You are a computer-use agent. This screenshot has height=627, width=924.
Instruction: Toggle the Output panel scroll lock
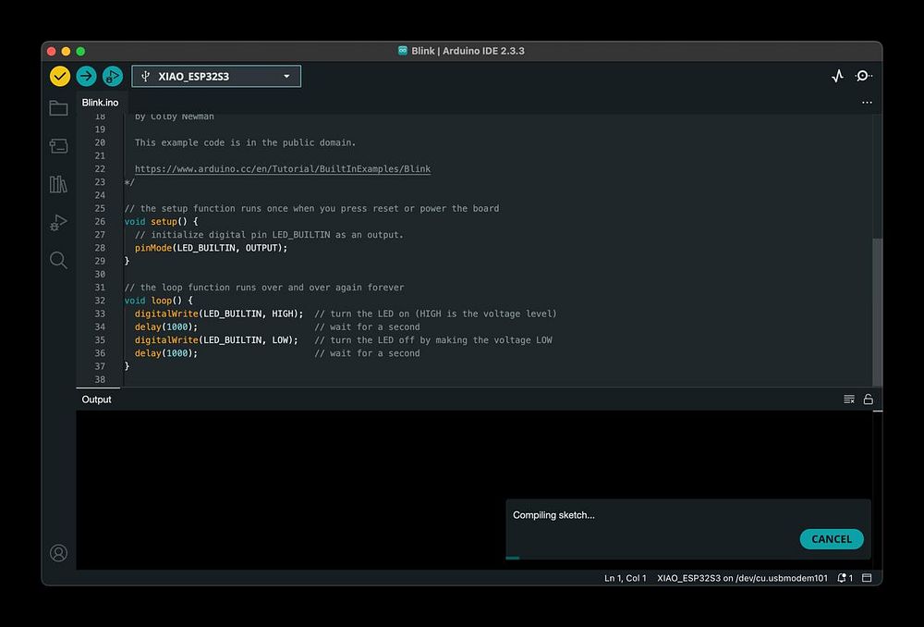pos(868,400)
